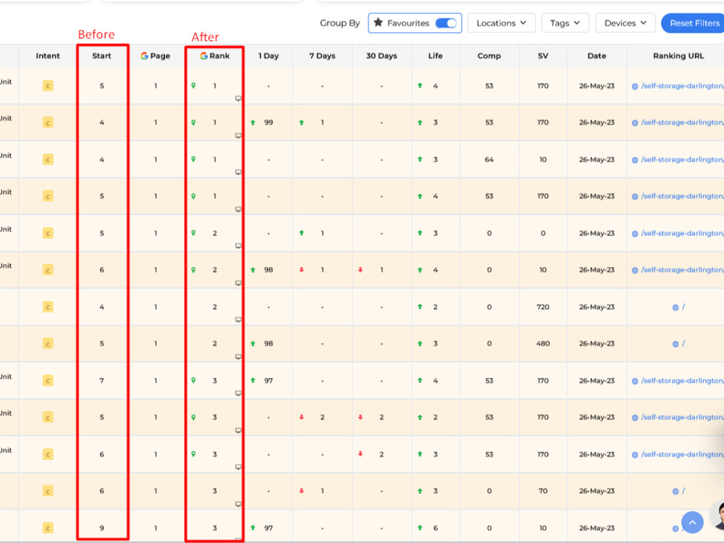Click green Life arrow in 720 SV row
724x543 pixels.
click(x=420, y=306)
